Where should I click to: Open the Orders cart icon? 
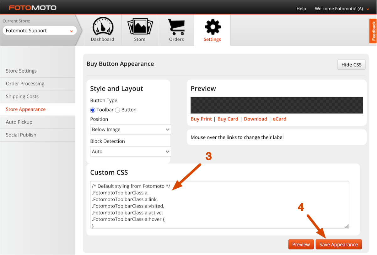coord(176,27)
